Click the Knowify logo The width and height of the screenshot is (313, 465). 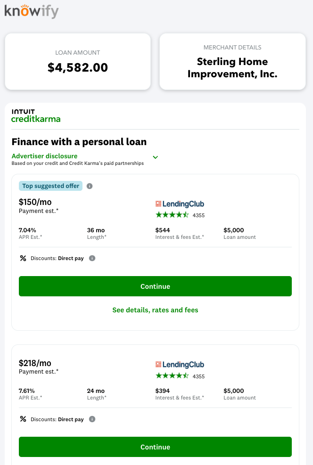pyautogui.click(x=32, y=11)
